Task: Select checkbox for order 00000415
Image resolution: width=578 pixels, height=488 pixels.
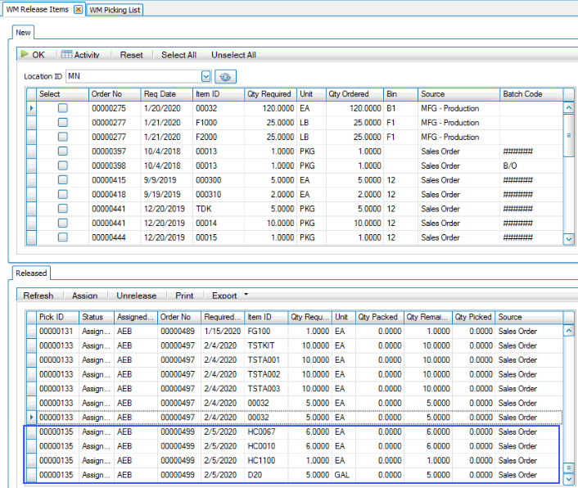Action: coord(62,180)
